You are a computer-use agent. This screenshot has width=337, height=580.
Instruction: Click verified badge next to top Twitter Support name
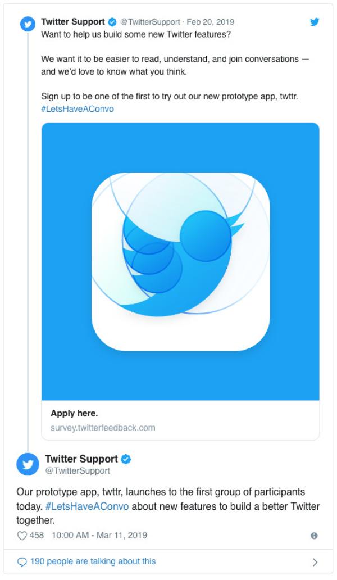click(112, 22)
